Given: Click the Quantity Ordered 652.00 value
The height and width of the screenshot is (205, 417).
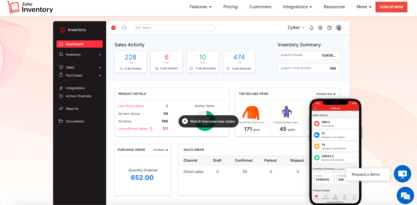Looking at the screenshot, I should (142, 178).
